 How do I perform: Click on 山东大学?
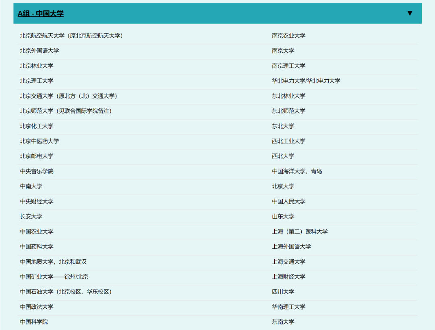point(283,217)
